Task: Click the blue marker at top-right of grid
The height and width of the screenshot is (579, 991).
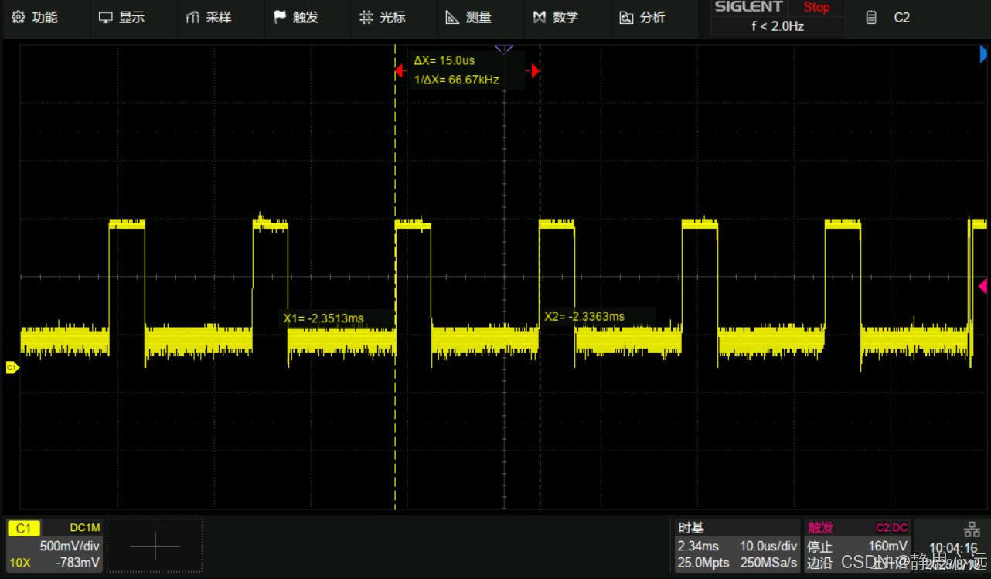Action: click(x=983, y=54)
